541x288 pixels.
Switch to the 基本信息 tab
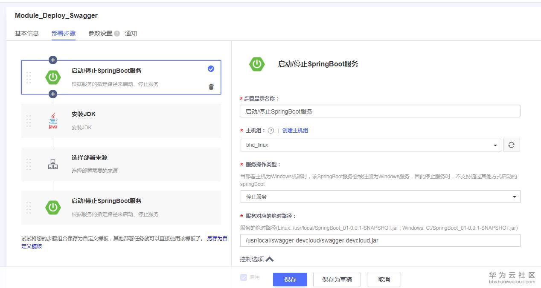(26, 33)
